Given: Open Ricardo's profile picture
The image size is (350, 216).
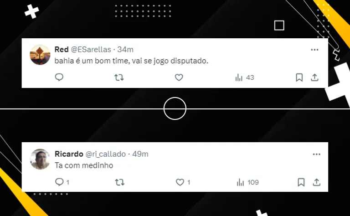Looking at the screenshot, I should pos(40,159).
